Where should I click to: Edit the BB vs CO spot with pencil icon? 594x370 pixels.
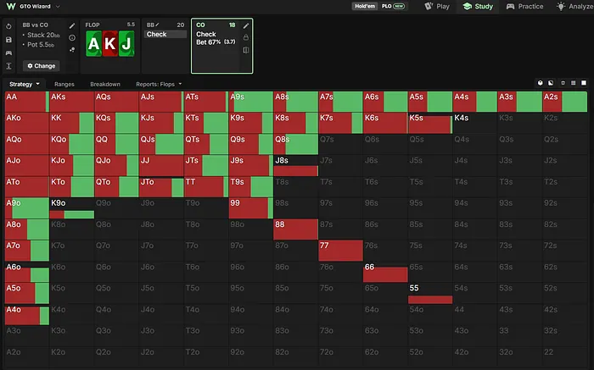(x=72, y=25)
